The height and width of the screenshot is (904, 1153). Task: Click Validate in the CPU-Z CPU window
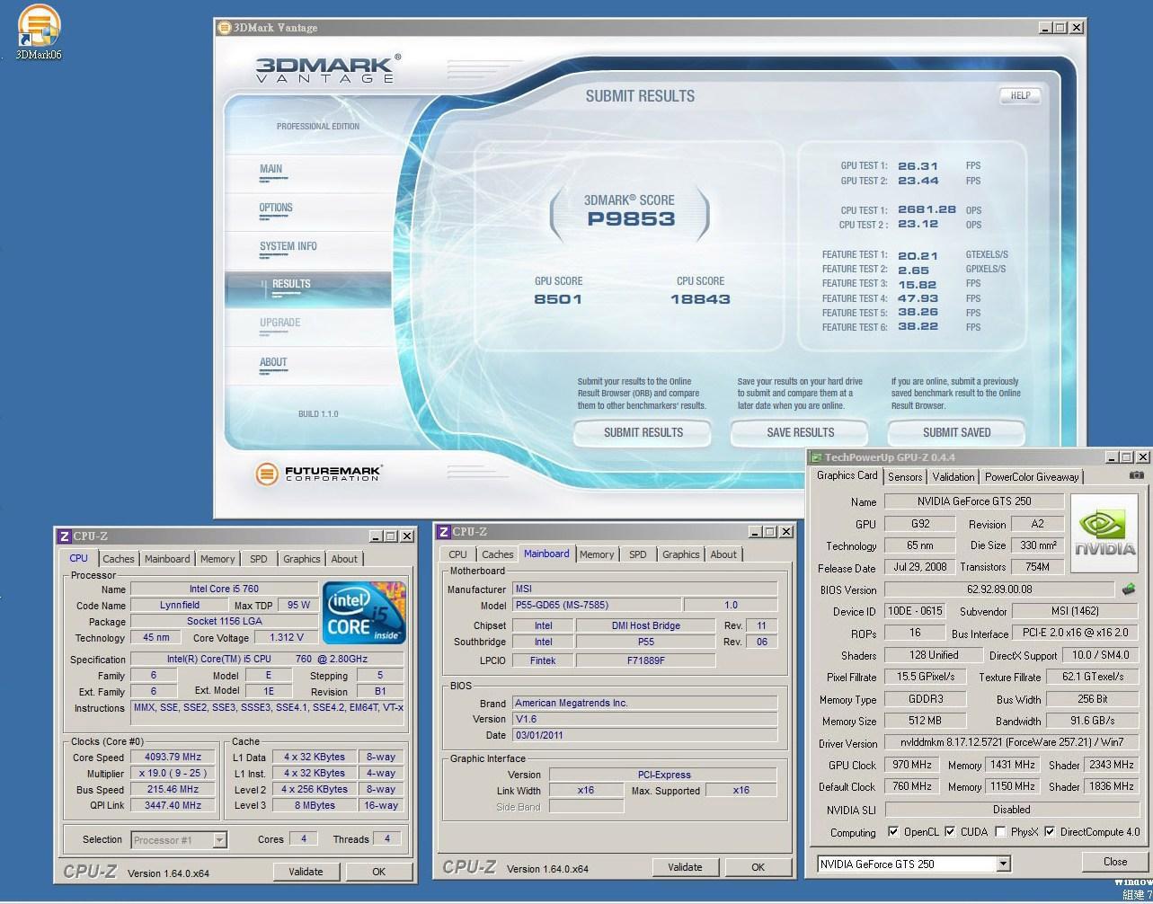pos(306,872)
